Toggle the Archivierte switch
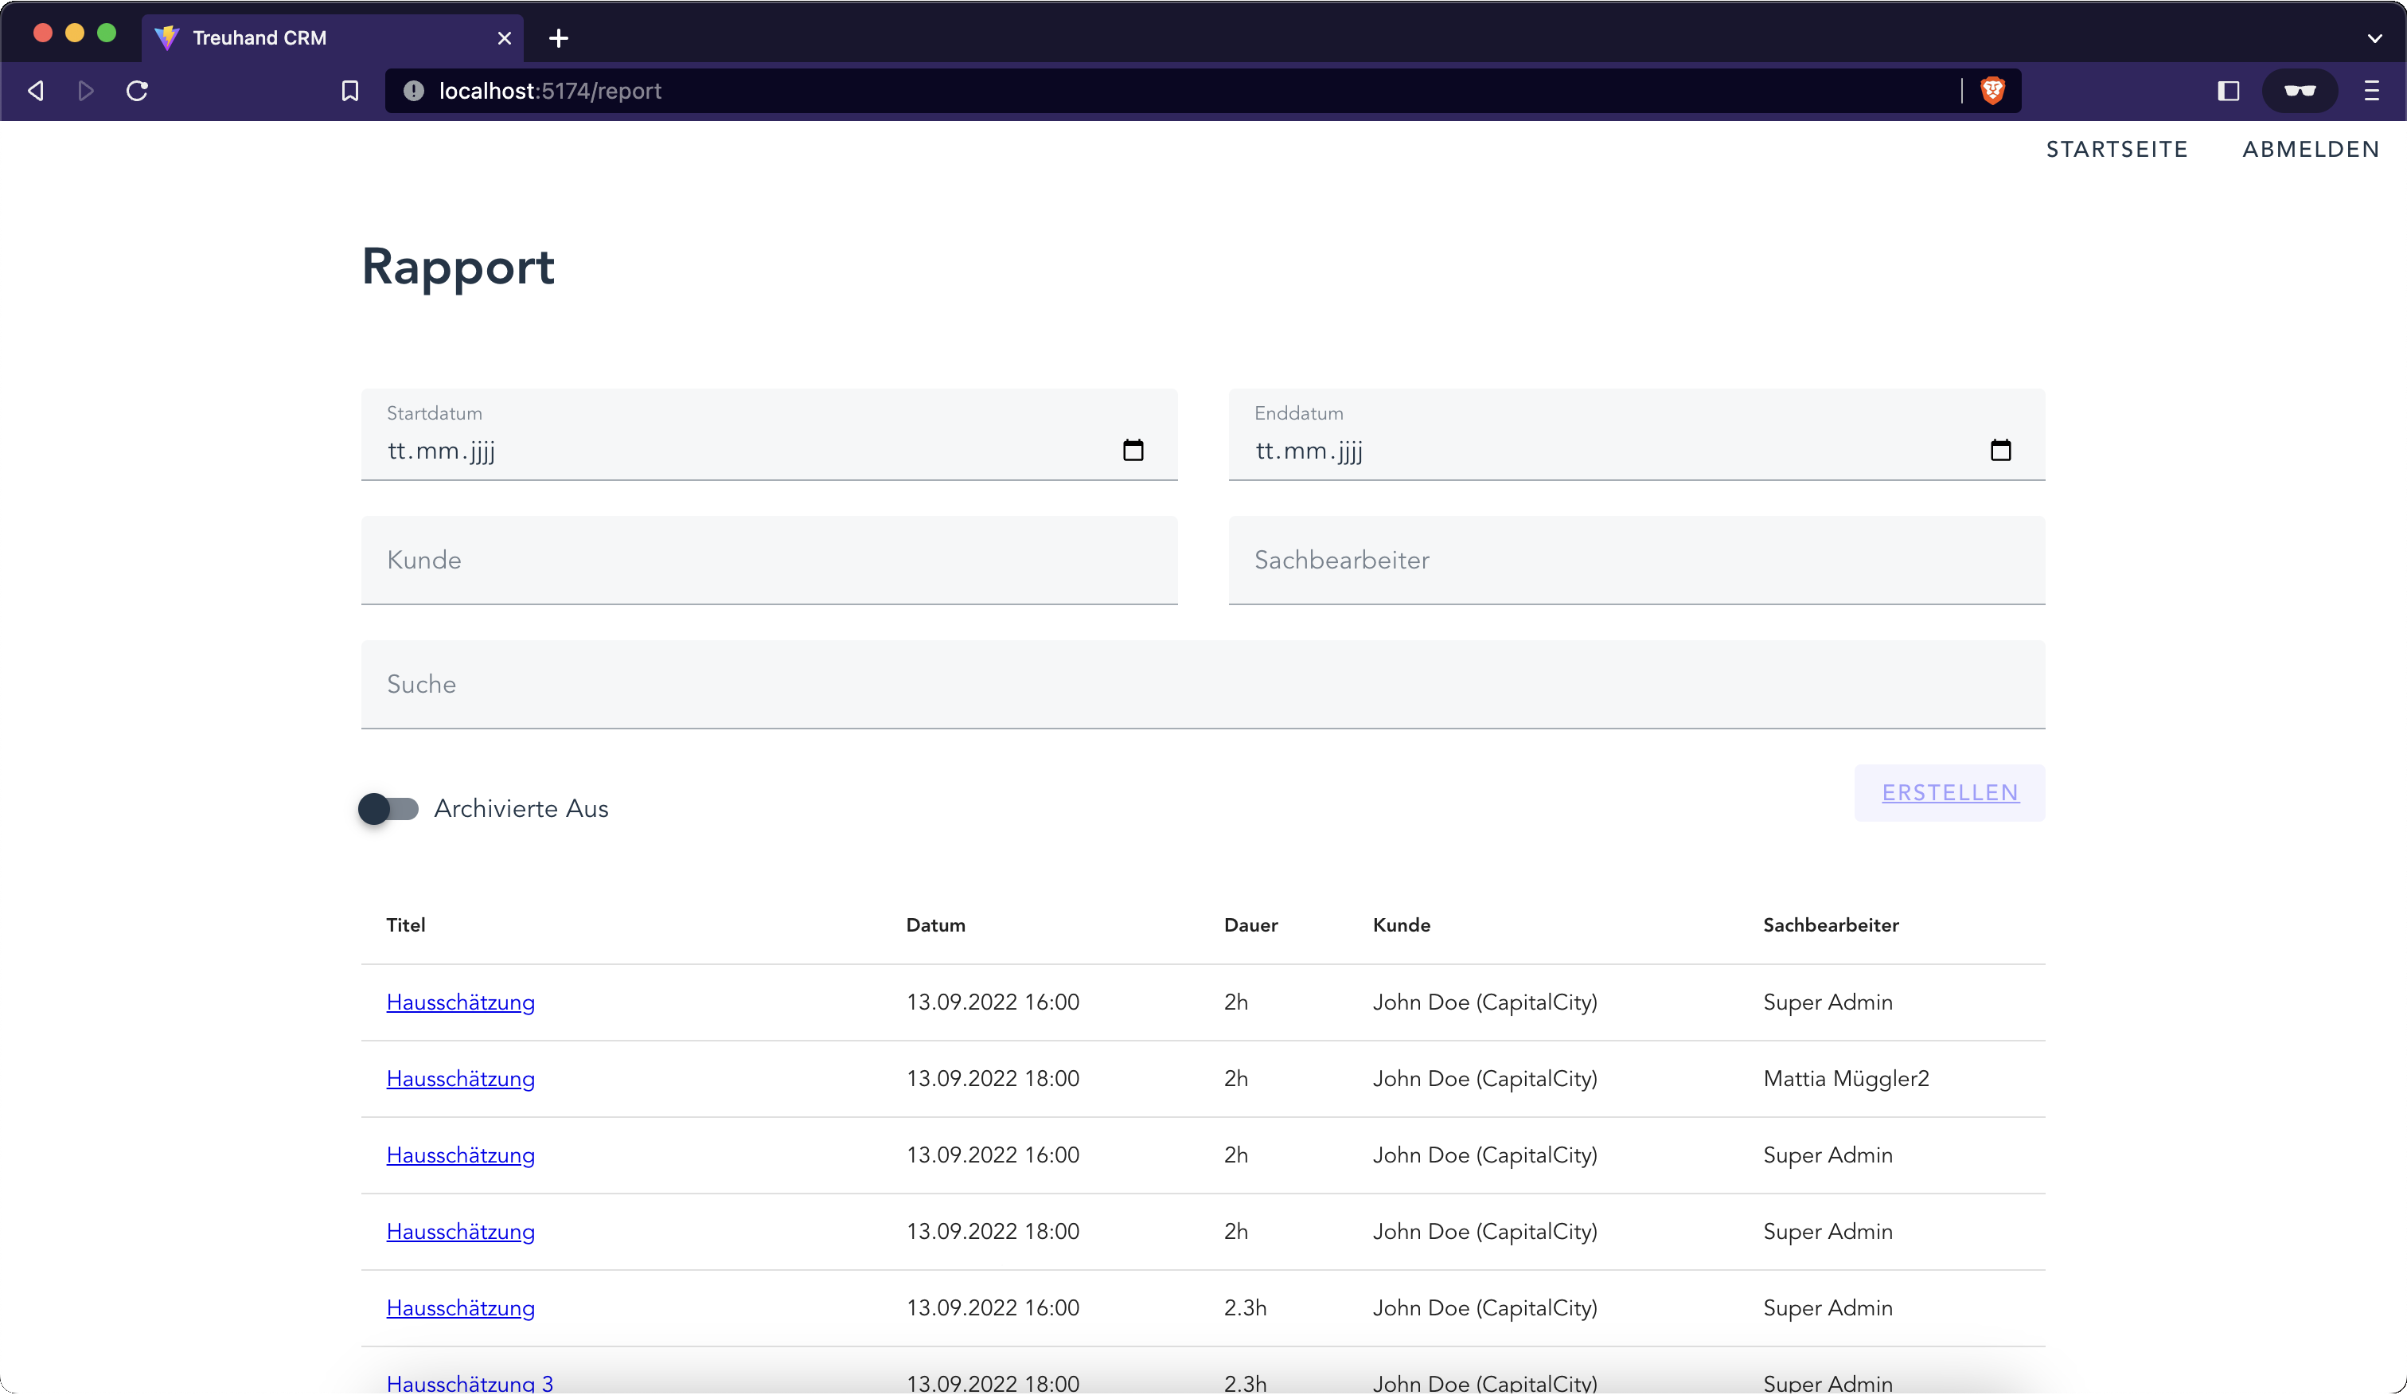 388,809
